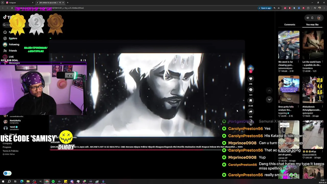Mute the TikTok tab via speaker icon
Viewport: 327px width, 184px height.
[x=60, y=3]
